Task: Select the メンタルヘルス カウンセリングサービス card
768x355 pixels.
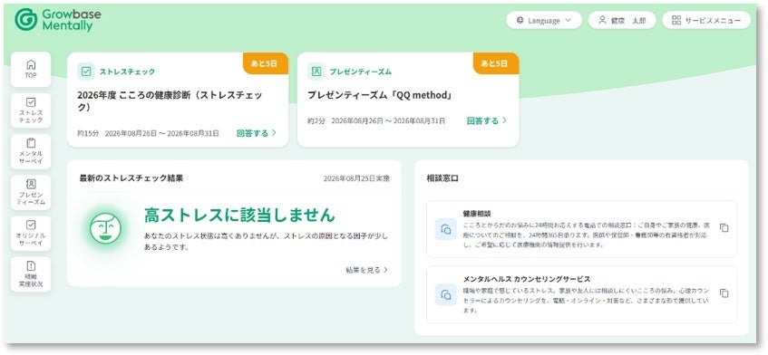Action: (x=581, y=294)
